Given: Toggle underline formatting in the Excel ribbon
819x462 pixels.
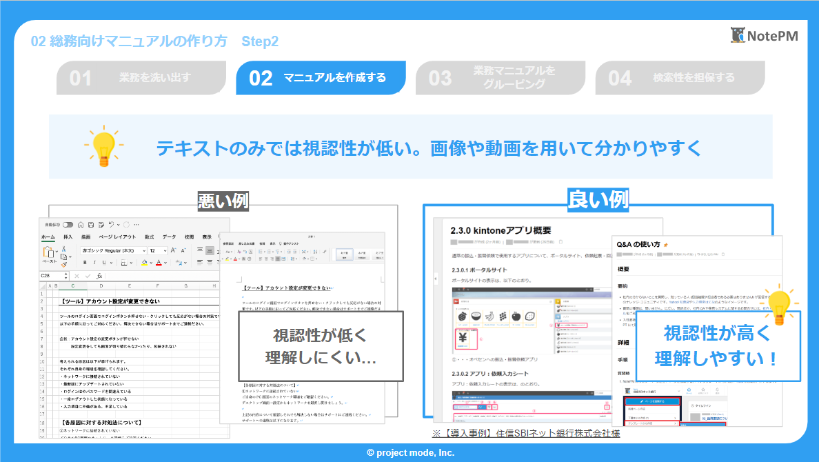Looking at the screenshot, I should 104,263.
